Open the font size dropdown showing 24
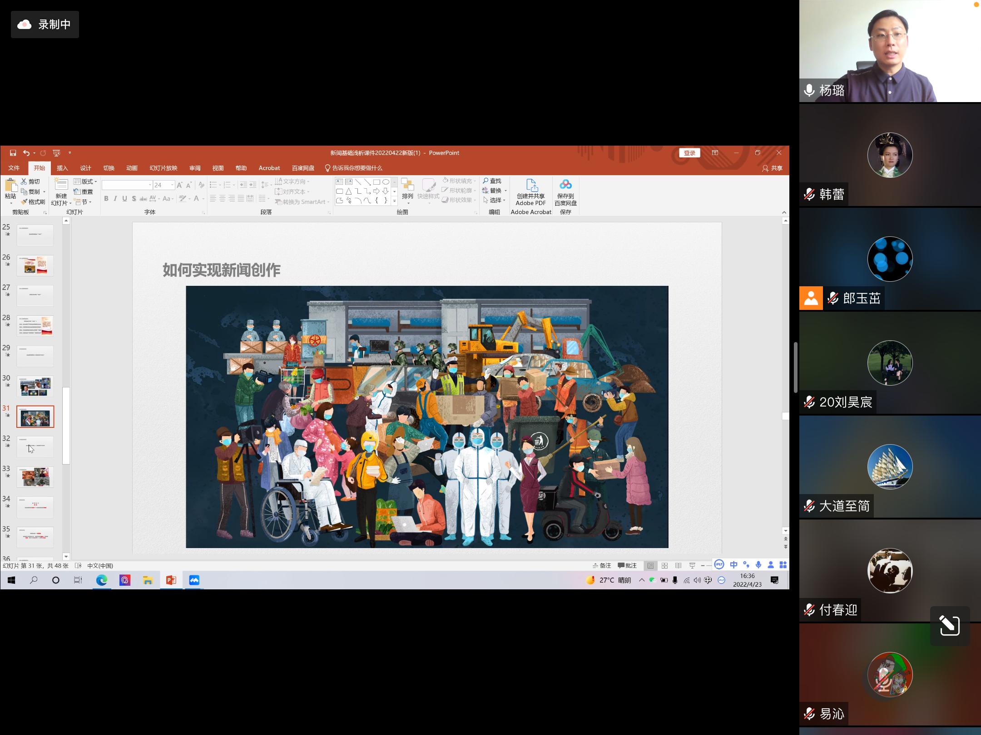This screenshot has width=981, height=735. (172, 185)
